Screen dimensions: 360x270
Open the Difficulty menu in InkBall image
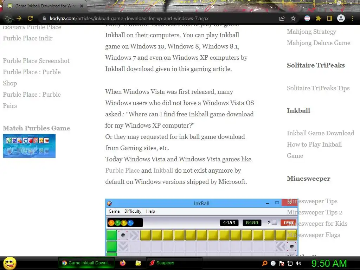point(133,211)
